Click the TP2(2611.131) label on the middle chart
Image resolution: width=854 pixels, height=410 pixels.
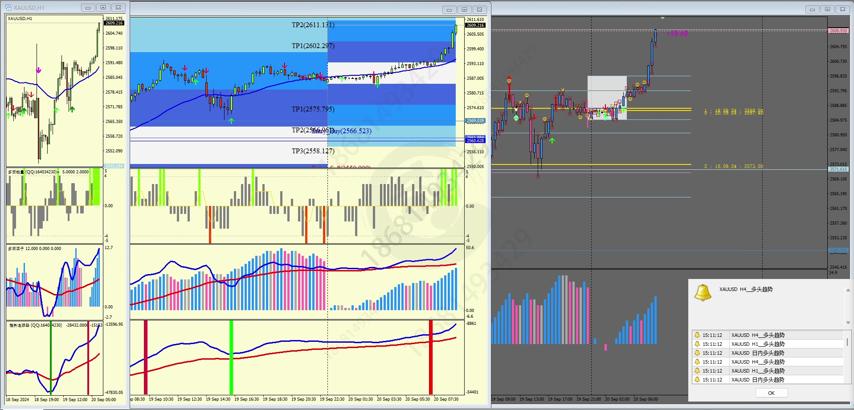point(313,25)
